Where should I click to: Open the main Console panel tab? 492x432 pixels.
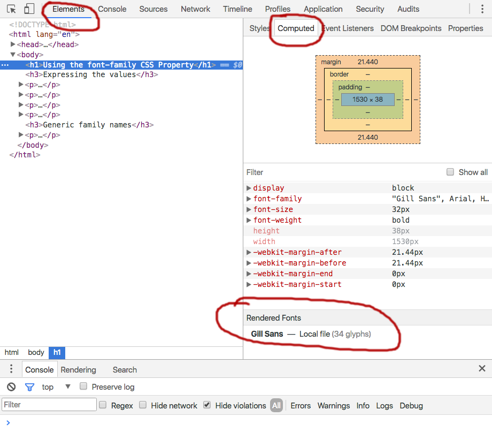pos(112,9)
